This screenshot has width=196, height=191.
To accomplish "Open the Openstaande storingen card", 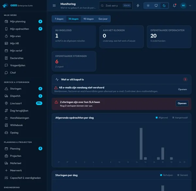I will click(74, 61).
